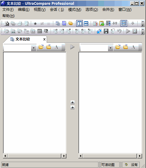Start compare with center play button
Image resolution: width=146 pixels, height=168 pixels.
[x=72, y=47]
